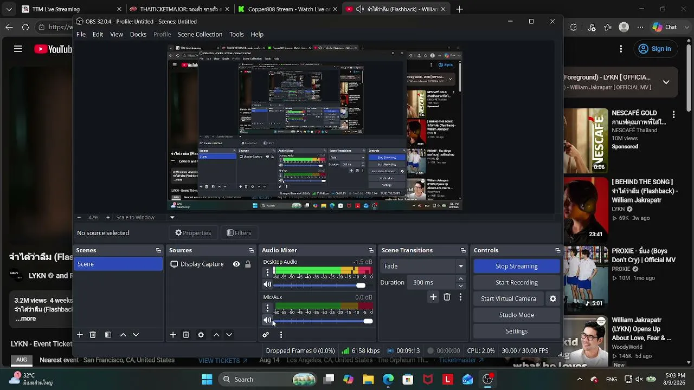Open Scene Collection menu
Screen dimensions: 694x390
point(200,34)
